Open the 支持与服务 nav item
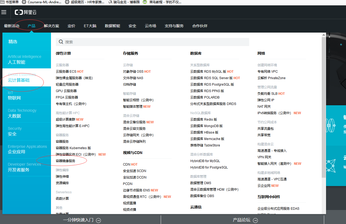 [174, 26]
